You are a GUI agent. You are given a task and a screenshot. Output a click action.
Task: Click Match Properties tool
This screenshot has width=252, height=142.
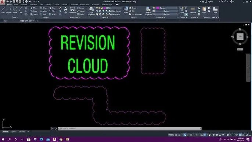148,11
